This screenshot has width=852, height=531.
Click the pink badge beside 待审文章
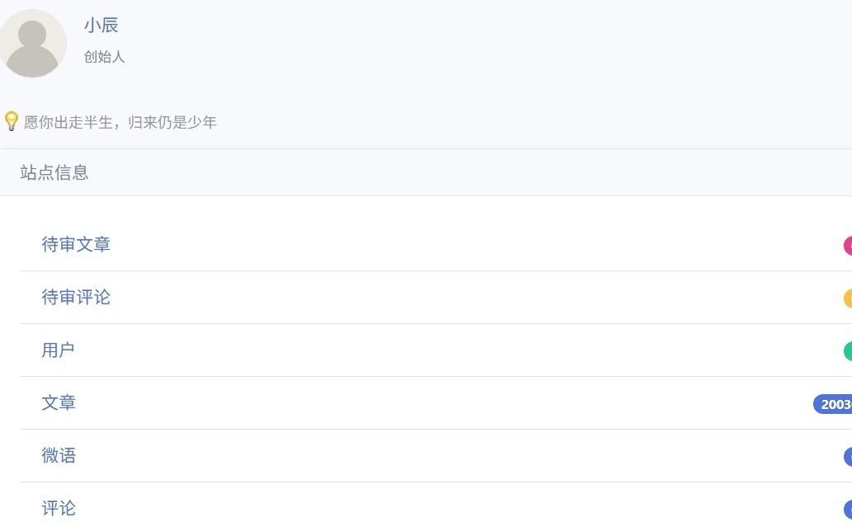pos(848,246)
